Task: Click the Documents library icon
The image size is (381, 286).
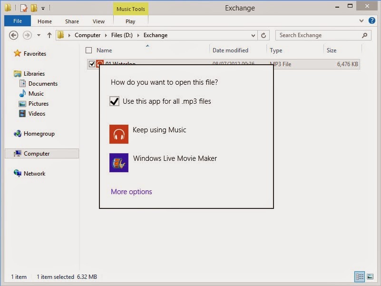Action: click(x=22, y=83)
